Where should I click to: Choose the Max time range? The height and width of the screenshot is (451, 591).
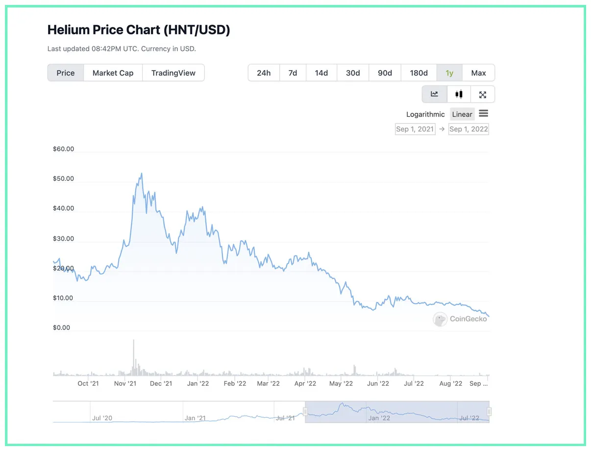pos(478,73)
